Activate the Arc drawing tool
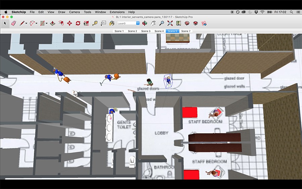This screenshot has height=189, width=302. point(32,23)
